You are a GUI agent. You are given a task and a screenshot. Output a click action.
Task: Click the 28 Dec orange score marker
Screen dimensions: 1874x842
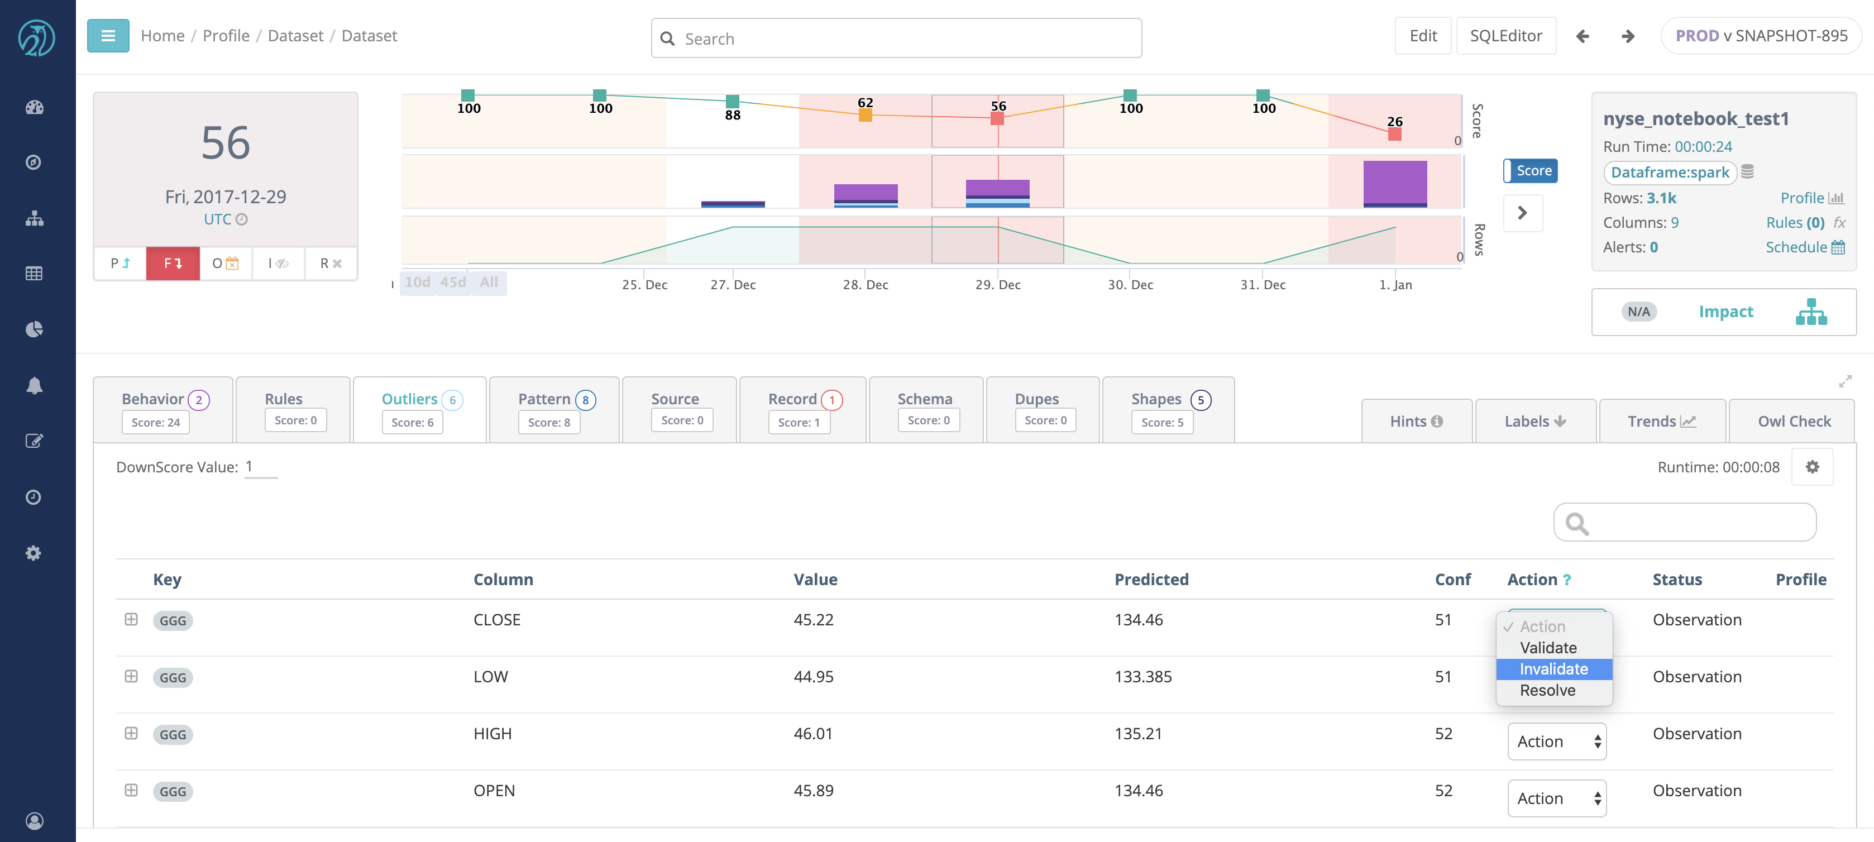click(x=865, y=115)
